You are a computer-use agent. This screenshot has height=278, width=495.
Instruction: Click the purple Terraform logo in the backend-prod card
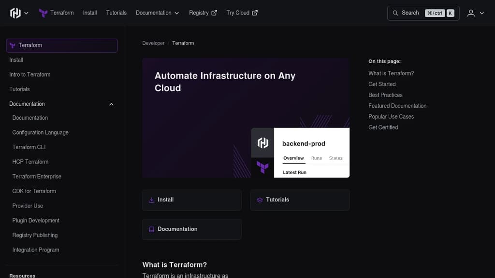point(262,167)
